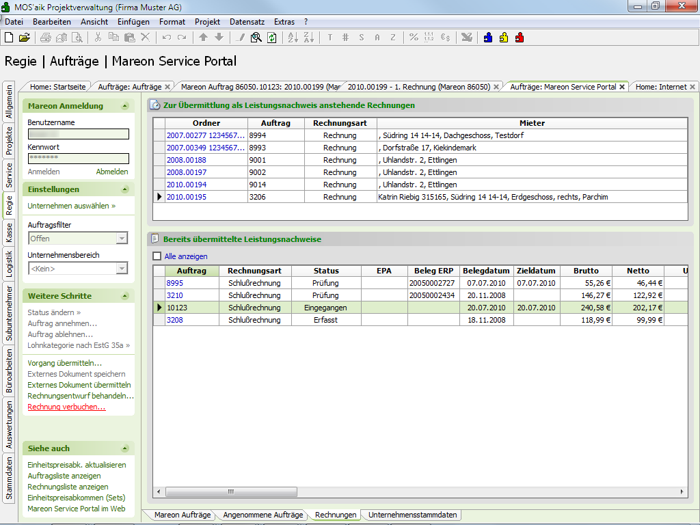Click 'Vorgang übermitteln…' link
Image resolution: width=700 pixels, height=525 pixels.
(65, 363)
